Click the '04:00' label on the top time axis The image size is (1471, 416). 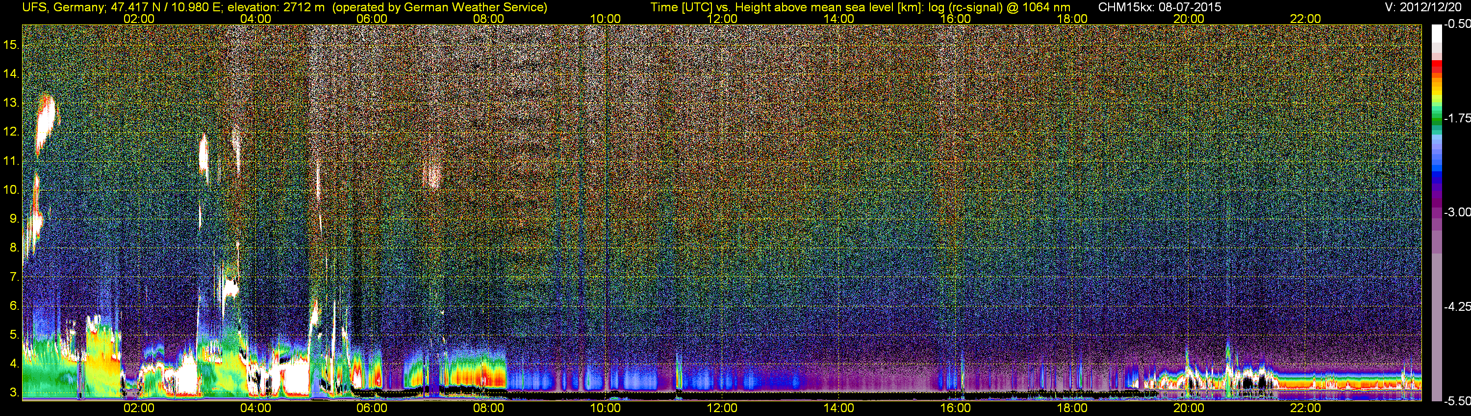(255, 19)
